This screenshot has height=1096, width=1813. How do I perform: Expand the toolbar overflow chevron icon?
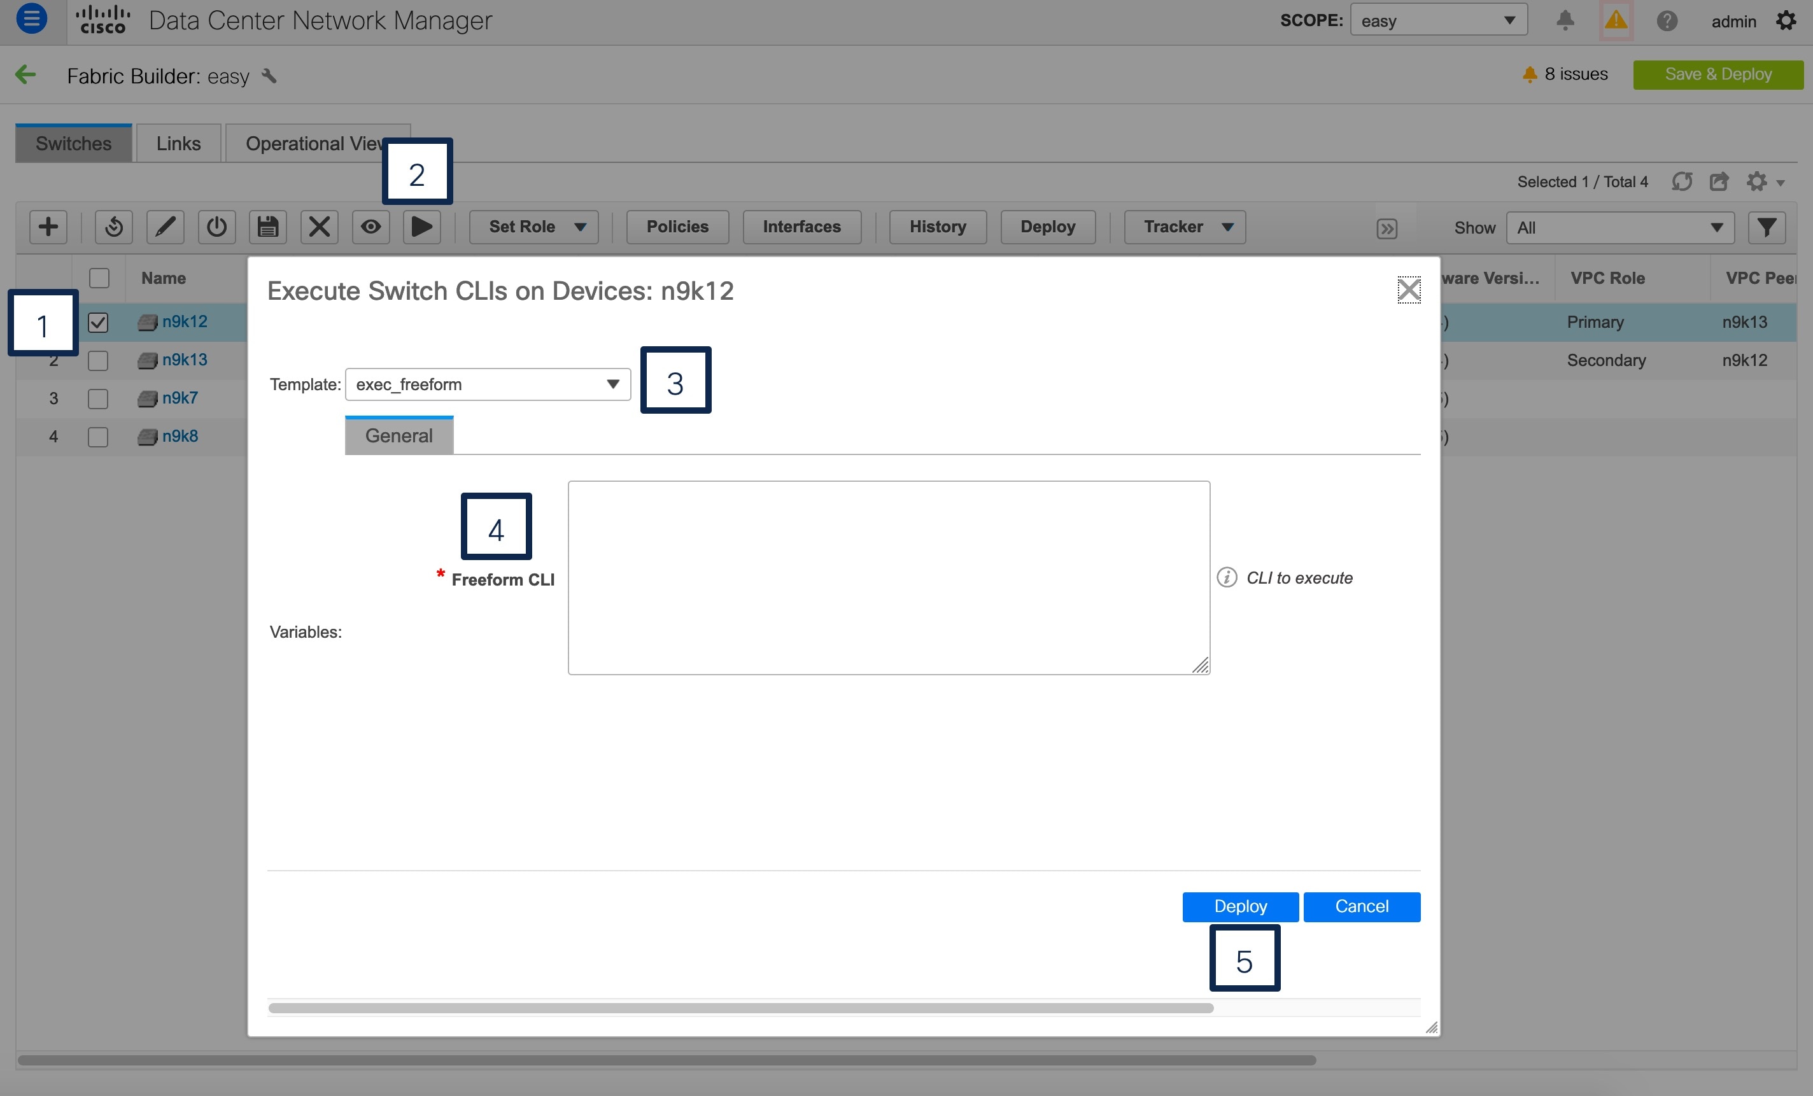(1387, 228)
